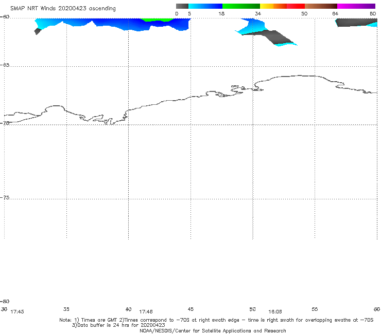Select the gray segment of the color scale
This screenshot has height=334, width=381.
tap(182, 6)
